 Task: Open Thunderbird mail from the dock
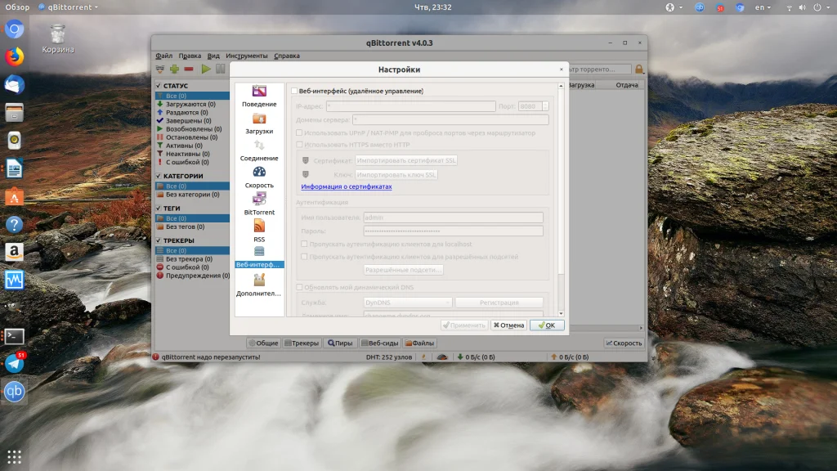15,84
